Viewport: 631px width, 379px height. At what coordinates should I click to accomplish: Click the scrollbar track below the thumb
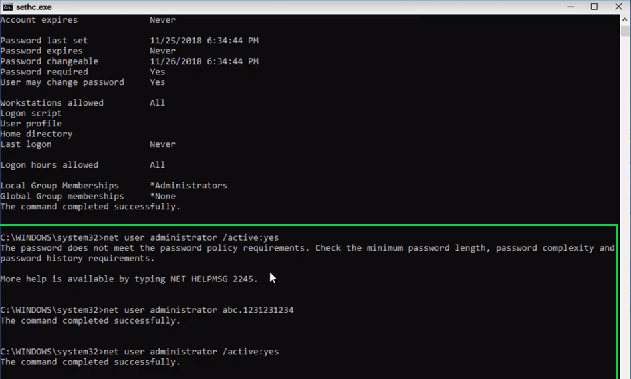pos(625,201)
